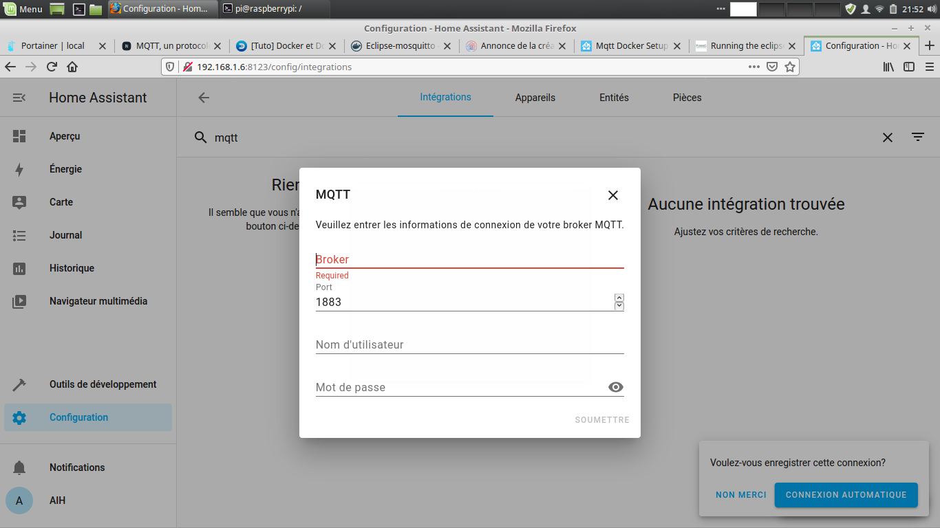The width and height of the screenshot is (940, 528).
Task: Open the integrations filter menu
Action: [x=918, y=137]
